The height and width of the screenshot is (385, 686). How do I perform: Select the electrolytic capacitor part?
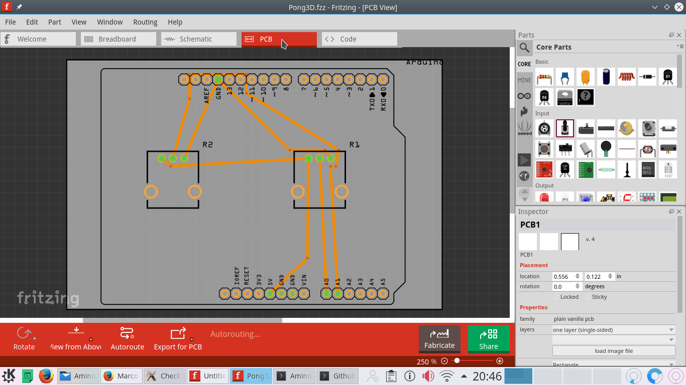click(x=606, y=77)
